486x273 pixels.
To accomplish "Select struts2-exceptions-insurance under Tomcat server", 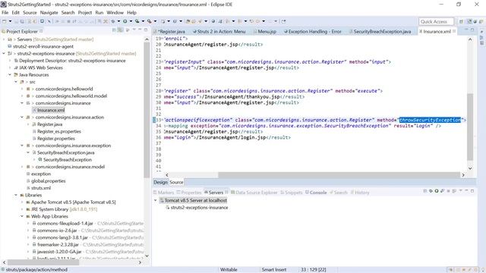I will tap(197, 208).
